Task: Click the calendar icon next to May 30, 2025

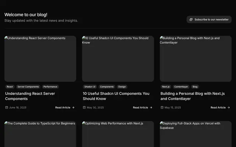Action: click(x=84, y=108)
